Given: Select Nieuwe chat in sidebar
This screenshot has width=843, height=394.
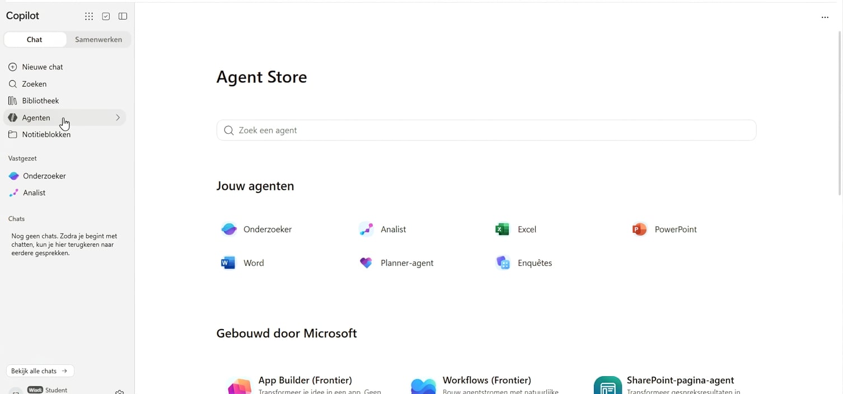Looking at the screenshot, I should click(x=64, y=67).
